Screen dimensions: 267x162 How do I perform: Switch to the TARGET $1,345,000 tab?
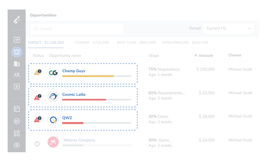45,42
